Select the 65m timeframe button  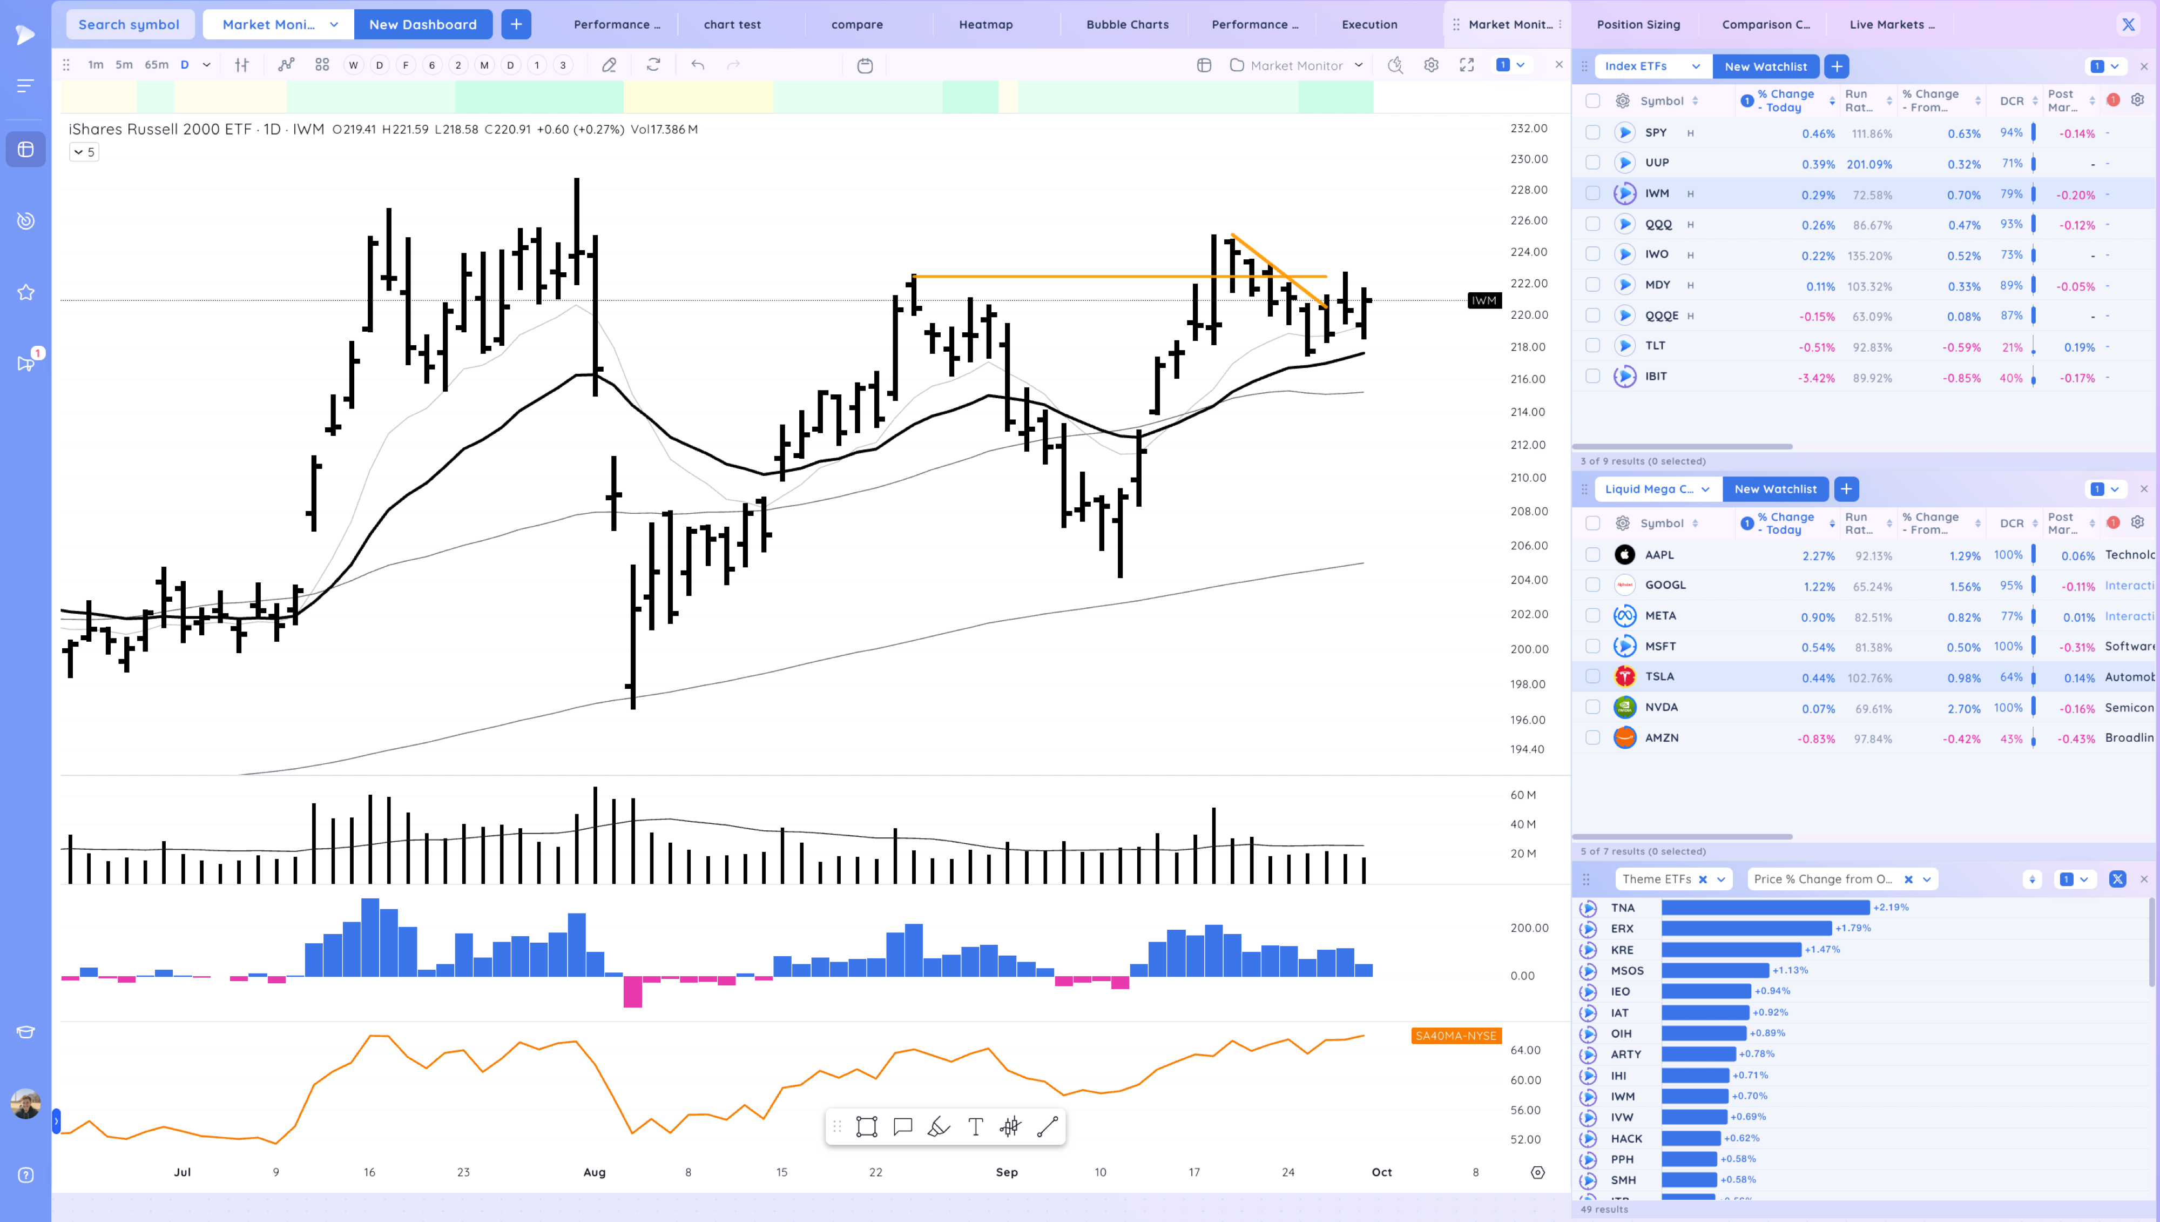(156, 65)
